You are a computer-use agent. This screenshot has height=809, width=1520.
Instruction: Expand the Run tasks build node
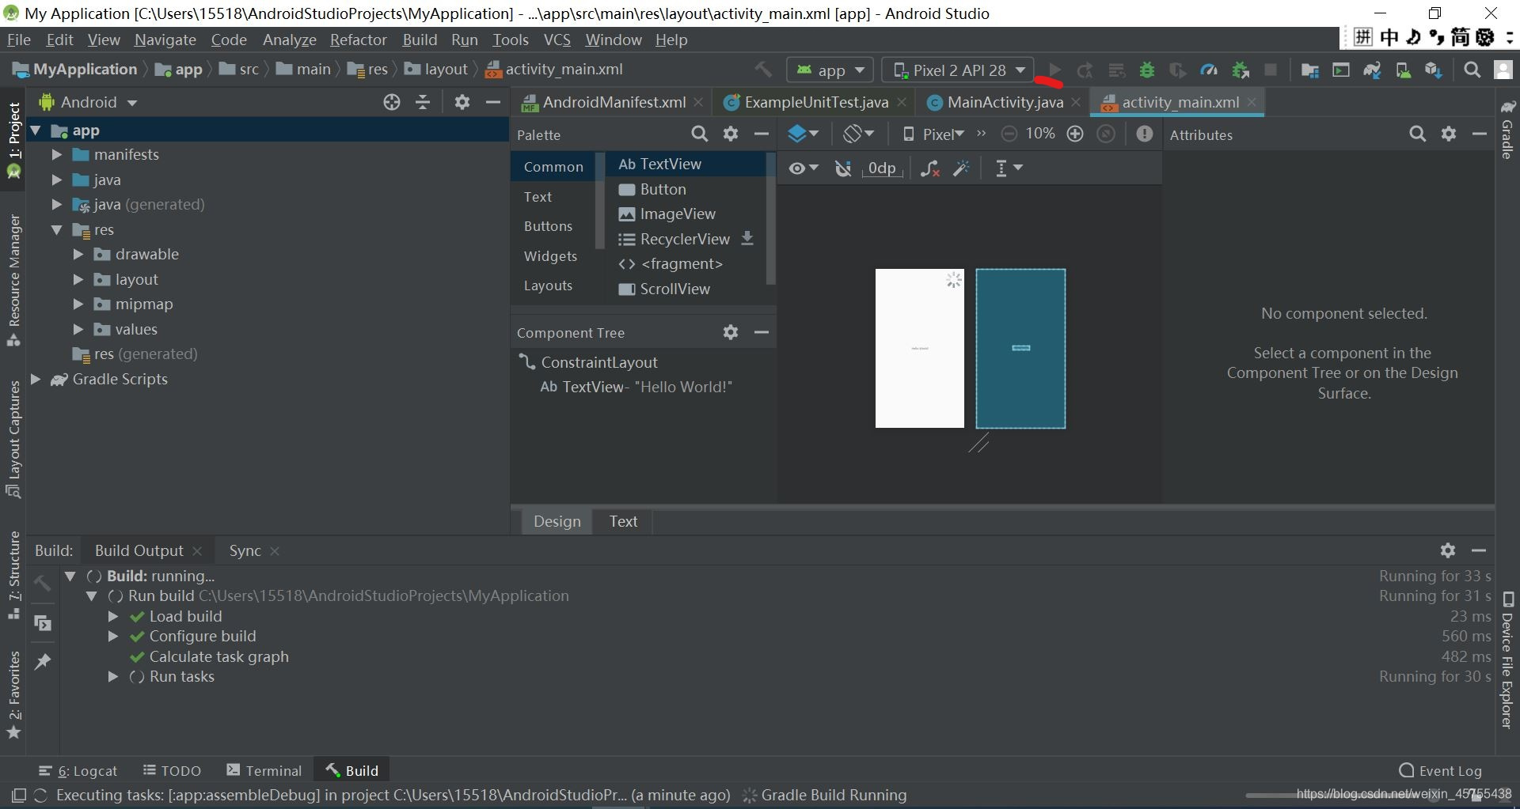tap(112, 677)
